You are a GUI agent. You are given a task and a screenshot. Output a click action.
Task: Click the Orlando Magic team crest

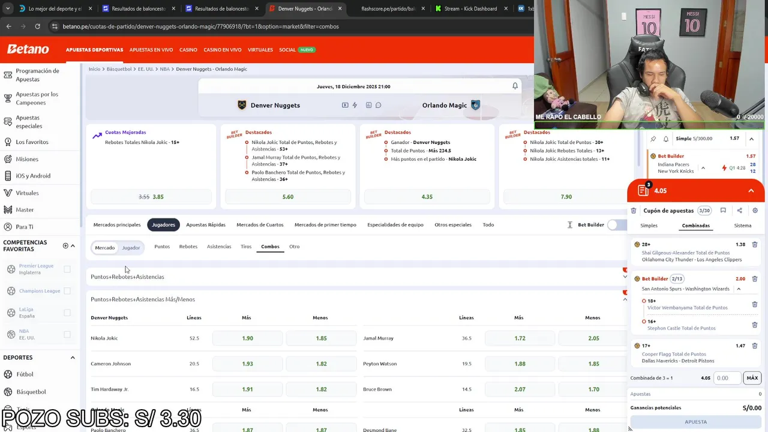point(475,105)
